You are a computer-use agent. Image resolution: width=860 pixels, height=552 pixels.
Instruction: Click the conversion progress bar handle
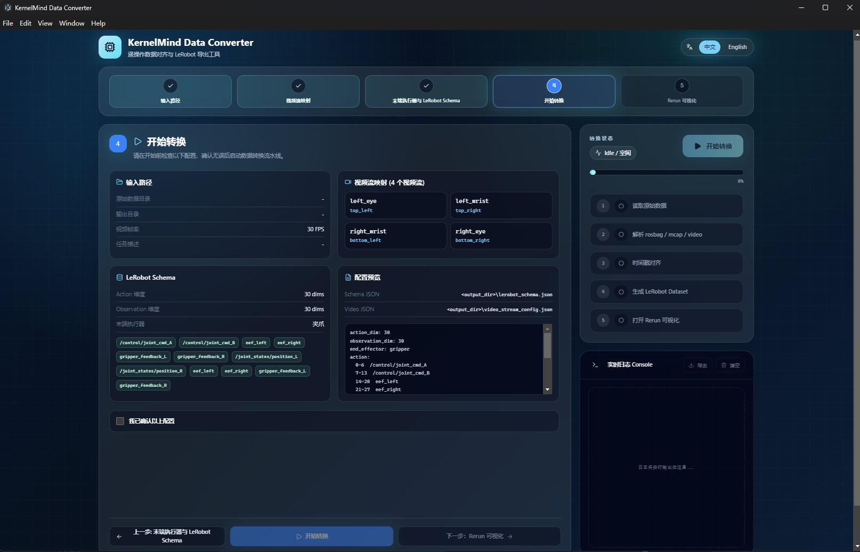593,173
